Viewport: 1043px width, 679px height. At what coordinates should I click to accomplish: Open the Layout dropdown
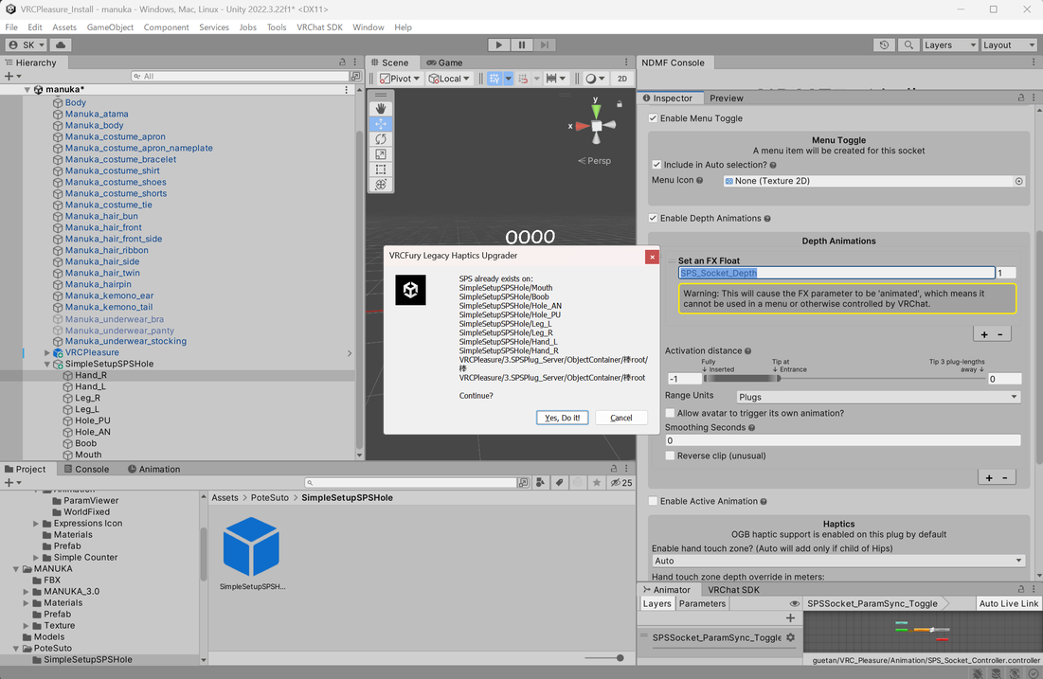click(1009, 45)
